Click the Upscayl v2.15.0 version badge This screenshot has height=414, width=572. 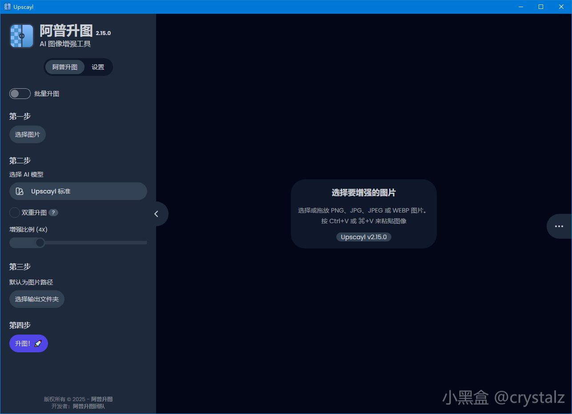[364, 237]
